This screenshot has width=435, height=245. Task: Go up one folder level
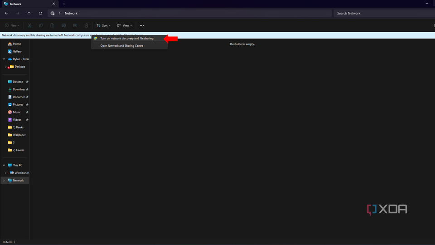point(29,13)
